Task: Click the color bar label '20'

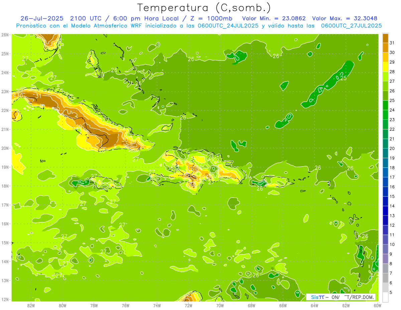Action: tap(392, 148)
